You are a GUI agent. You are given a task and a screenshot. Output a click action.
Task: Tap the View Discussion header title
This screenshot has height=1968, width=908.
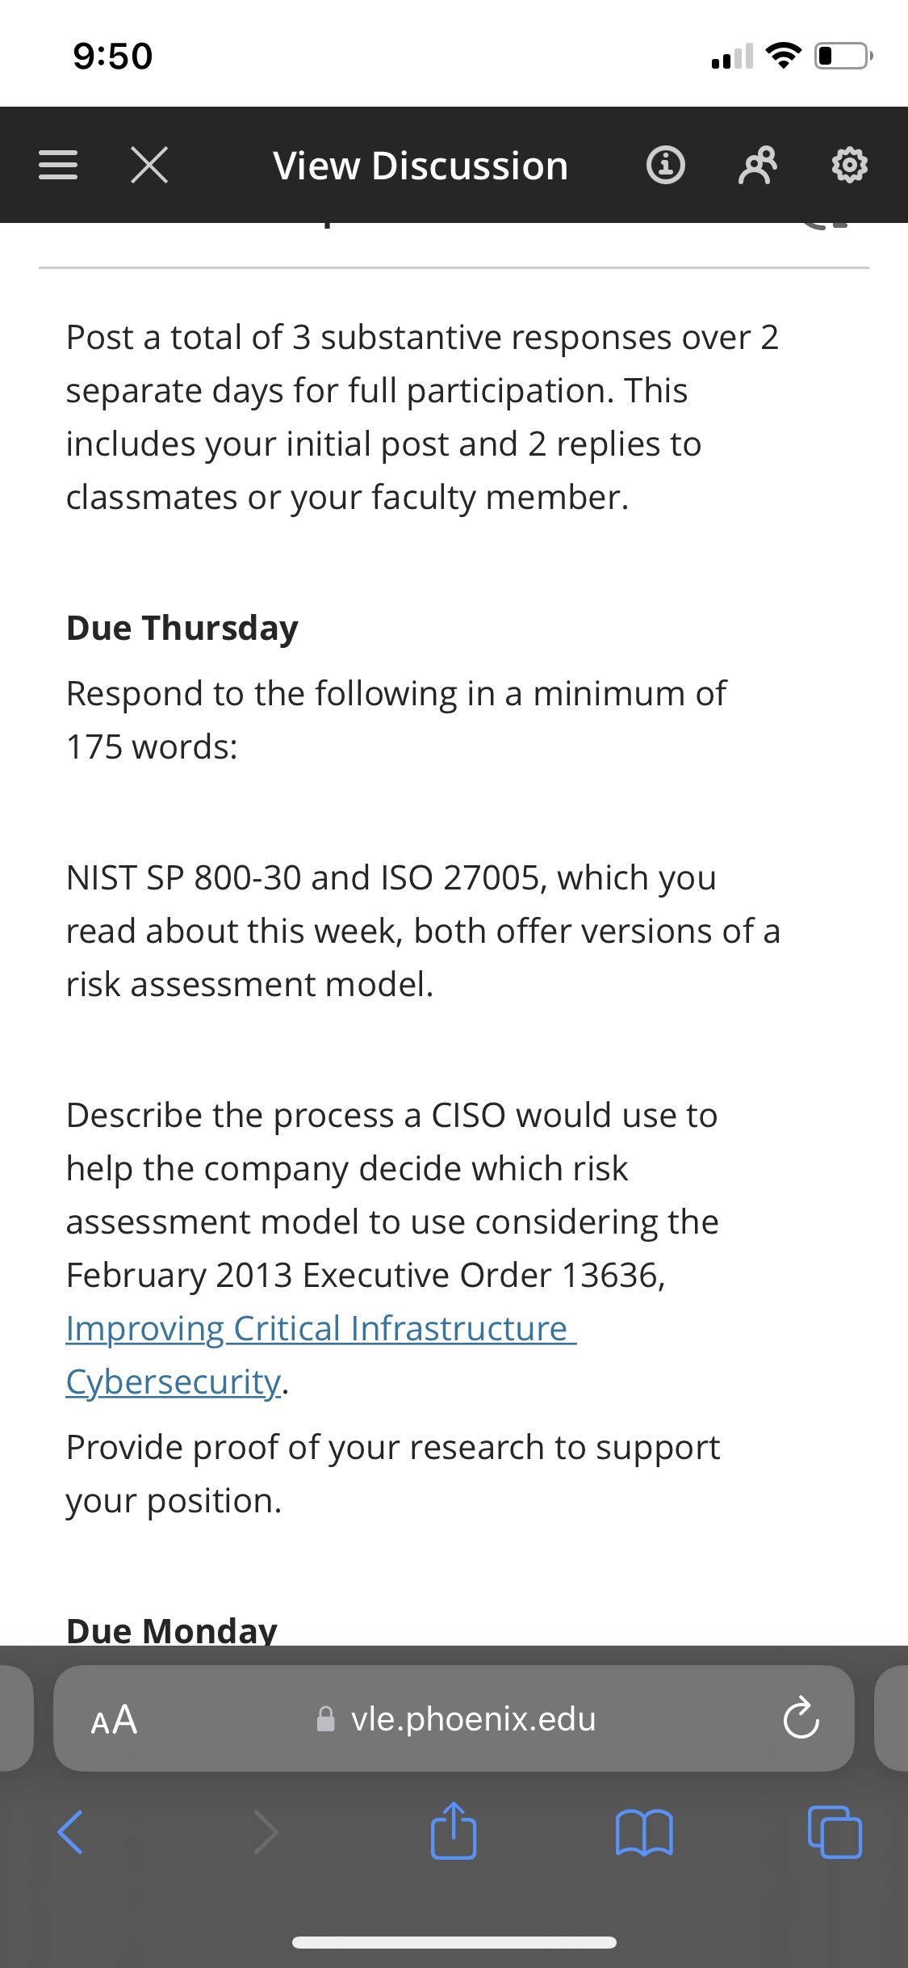421,166
